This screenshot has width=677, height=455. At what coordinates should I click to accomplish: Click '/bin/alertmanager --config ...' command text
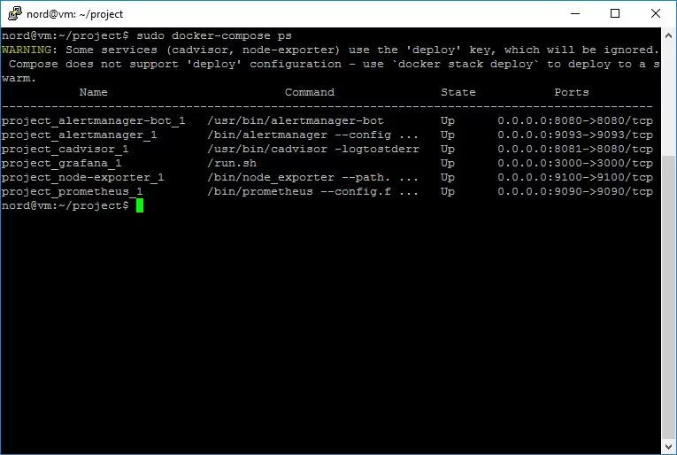tap(313, 135)
